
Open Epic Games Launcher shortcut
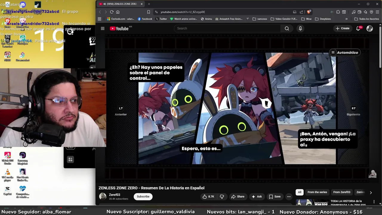point(7,41)
